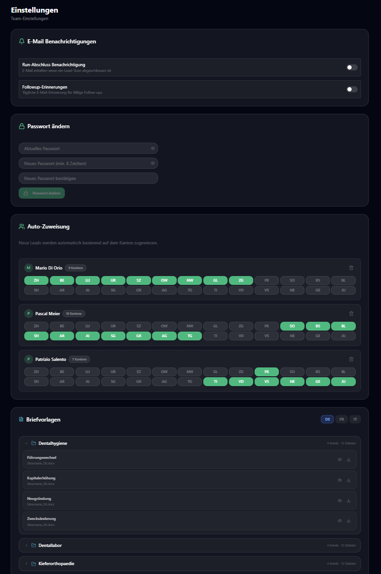
Task: Select the DE language tab
Action: coord(327,419)
